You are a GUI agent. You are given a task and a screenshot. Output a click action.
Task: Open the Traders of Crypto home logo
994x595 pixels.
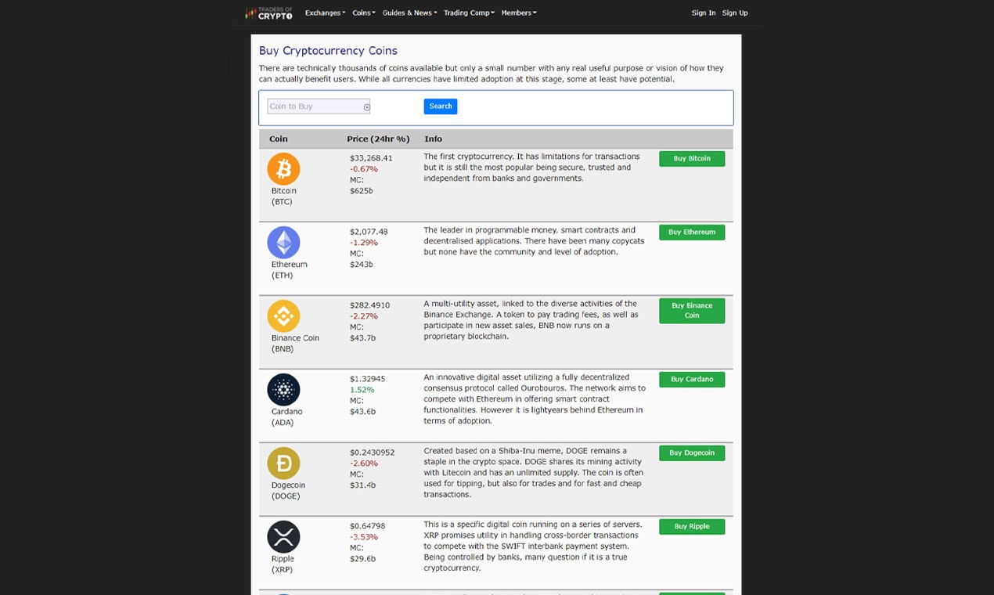pos(268,13)
